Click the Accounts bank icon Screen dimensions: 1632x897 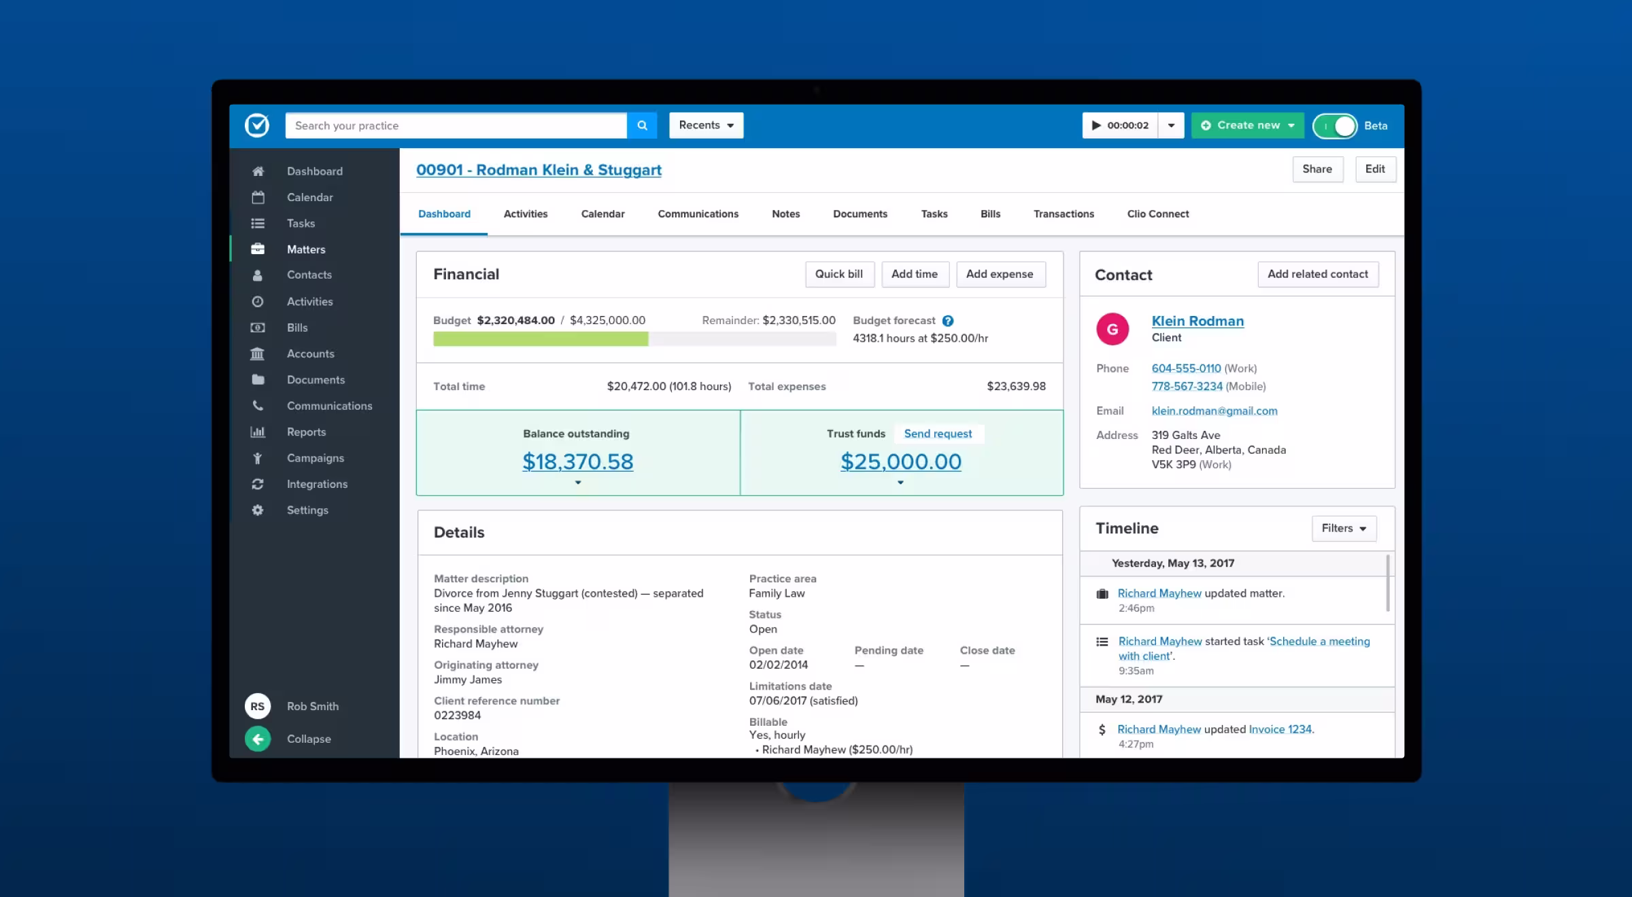click(258, 353)
